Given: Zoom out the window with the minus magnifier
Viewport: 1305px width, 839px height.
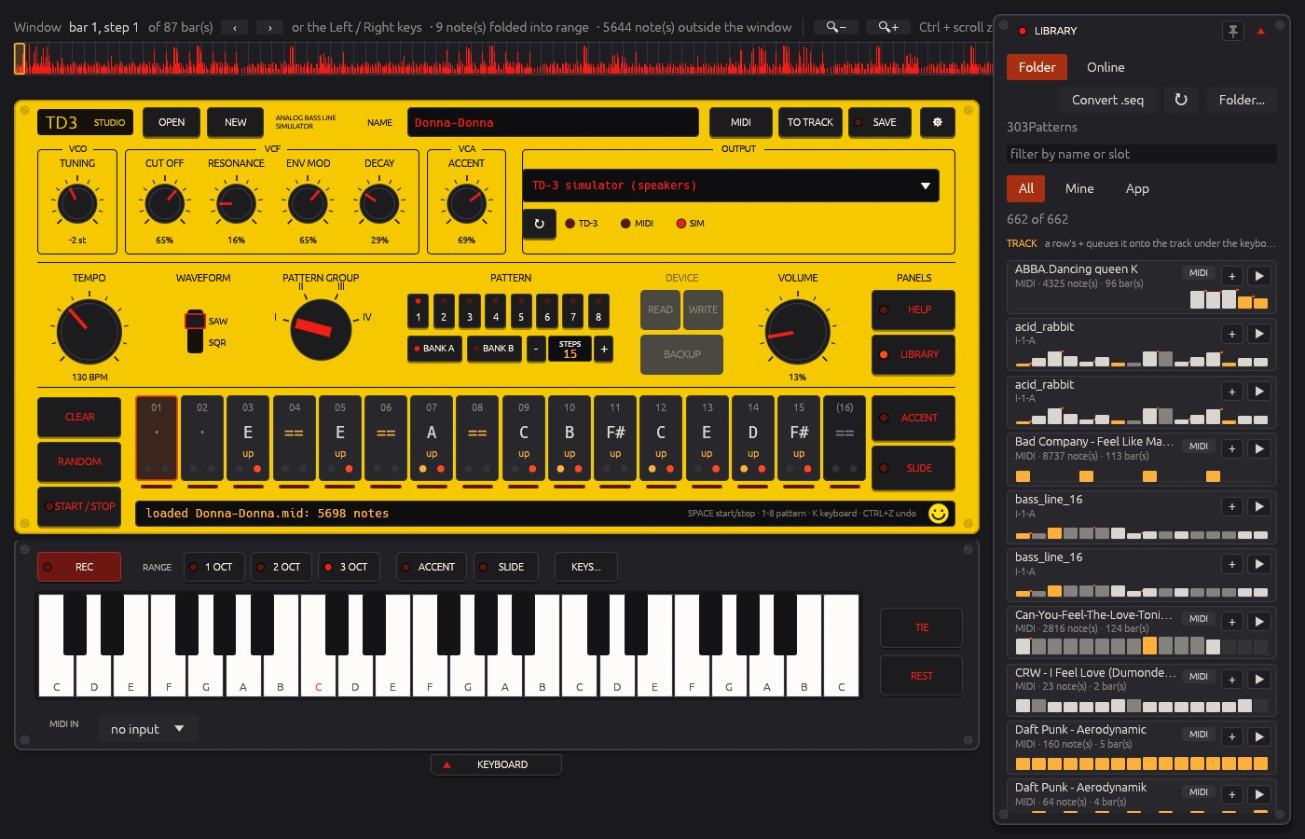Looking at the screenshot, I should pos(836,27).
